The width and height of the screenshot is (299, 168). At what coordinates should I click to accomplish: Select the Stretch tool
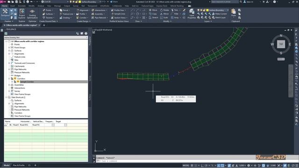tap(153, 18)
